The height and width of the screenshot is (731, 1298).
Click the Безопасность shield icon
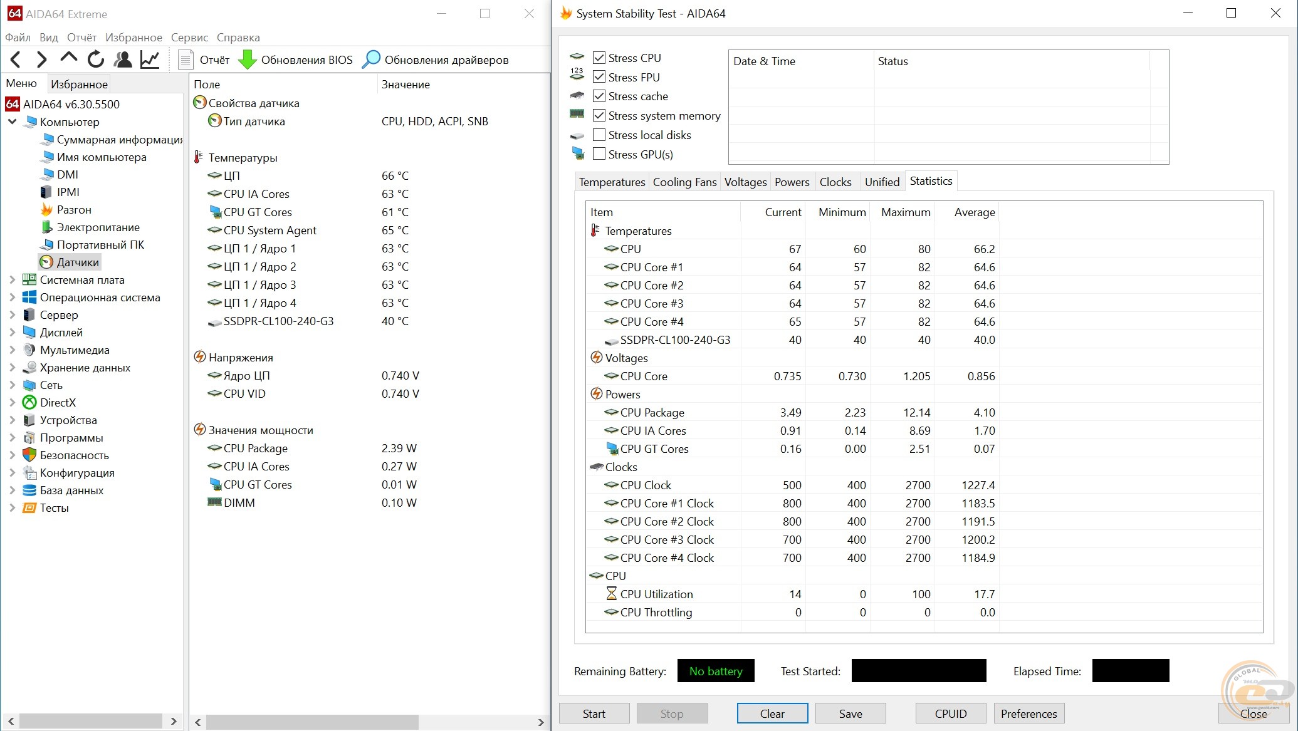pyautogui.click(x=29, y=455)
